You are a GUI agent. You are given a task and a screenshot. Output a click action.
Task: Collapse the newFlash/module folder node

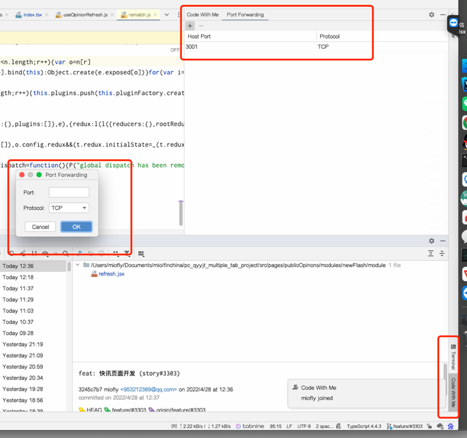78,265
